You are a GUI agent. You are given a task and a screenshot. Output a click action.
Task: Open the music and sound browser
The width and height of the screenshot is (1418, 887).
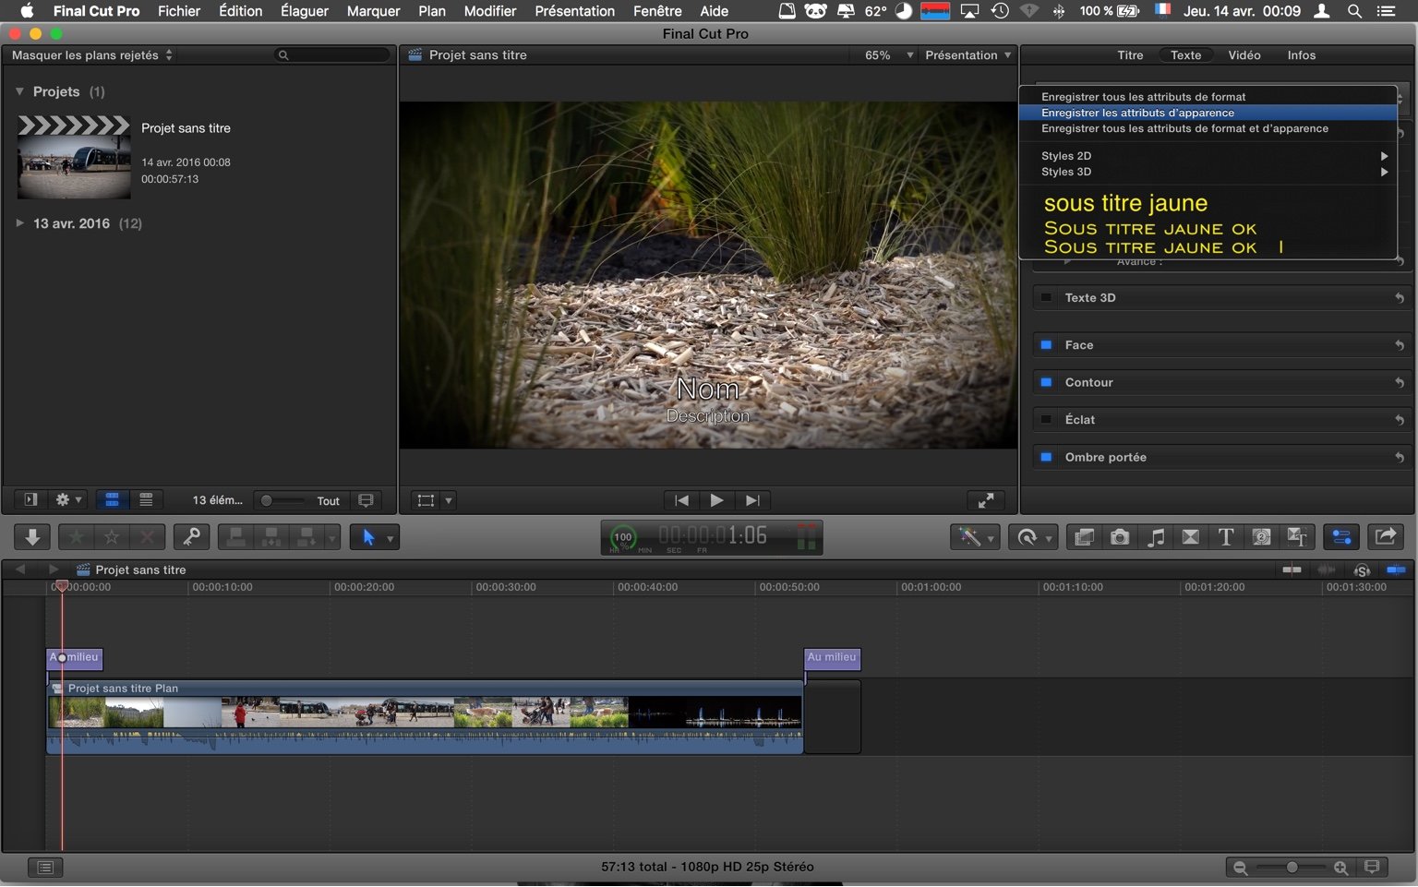coord(1155,537)
